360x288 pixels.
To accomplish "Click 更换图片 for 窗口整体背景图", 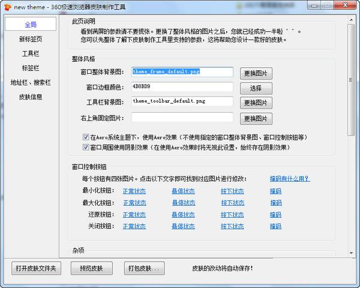I will click(256, 73).
